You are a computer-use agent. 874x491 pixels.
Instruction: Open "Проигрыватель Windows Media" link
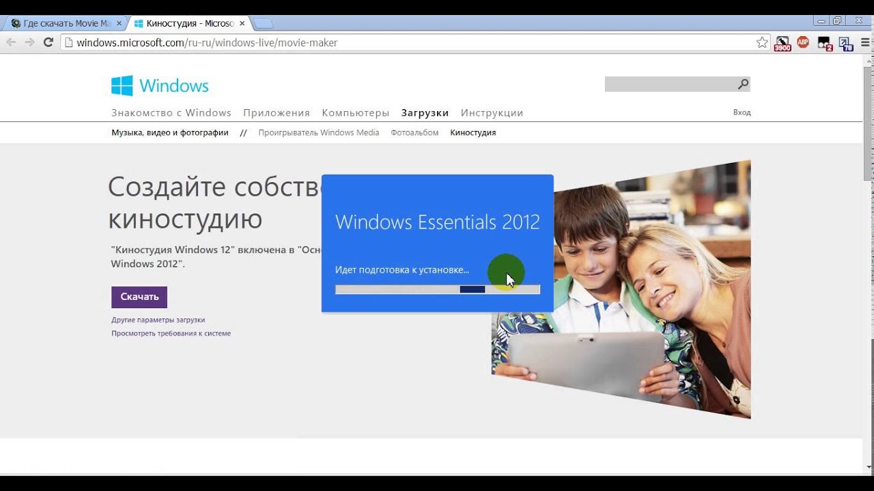point(319,132)
